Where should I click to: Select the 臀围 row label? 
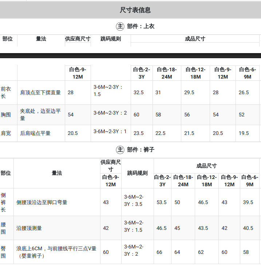point(3,252)
